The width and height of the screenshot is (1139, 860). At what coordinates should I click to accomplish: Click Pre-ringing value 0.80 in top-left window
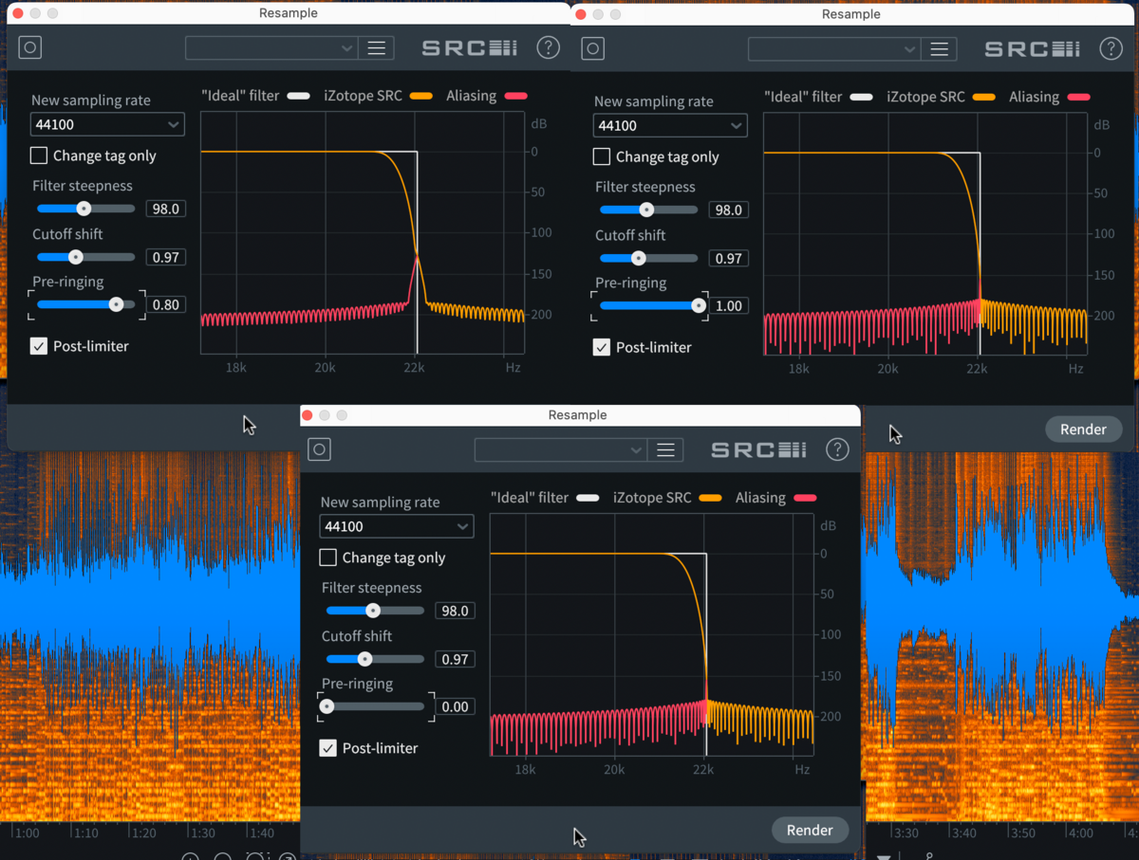coord(165,304)
